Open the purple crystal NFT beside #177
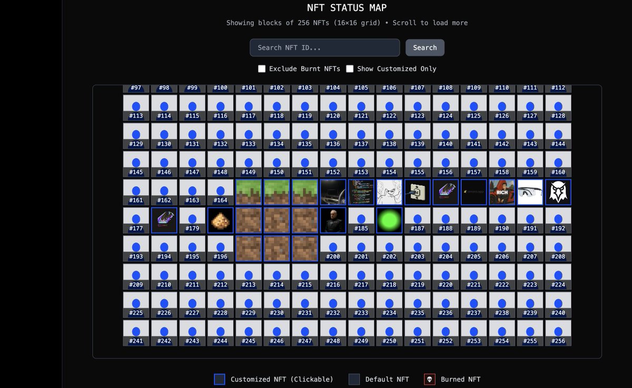 point(164,220)
